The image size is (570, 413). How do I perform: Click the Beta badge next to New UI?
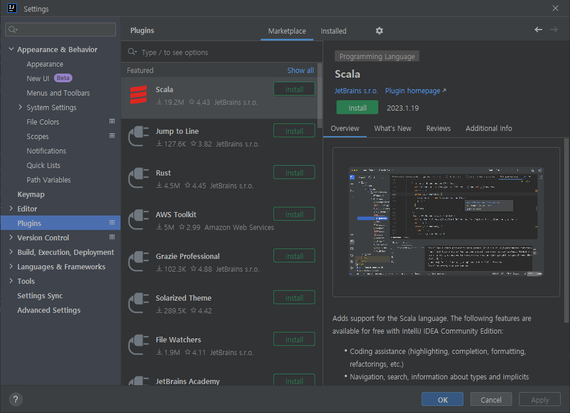[x=63, y=78]
